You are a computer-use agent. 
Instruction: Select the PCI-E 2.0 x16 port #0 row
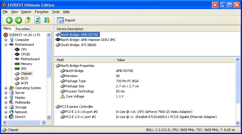click(145, 112)
